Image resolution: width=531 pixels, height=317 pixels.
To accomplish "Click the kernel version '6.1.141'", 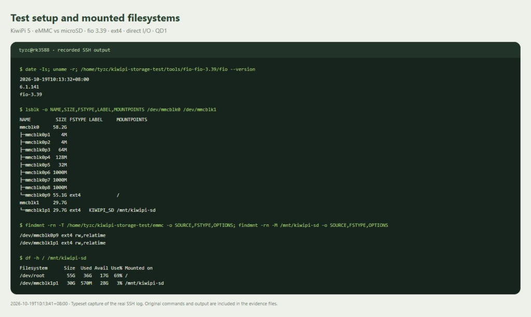I will pyautogui.click(x=29, y=87).
